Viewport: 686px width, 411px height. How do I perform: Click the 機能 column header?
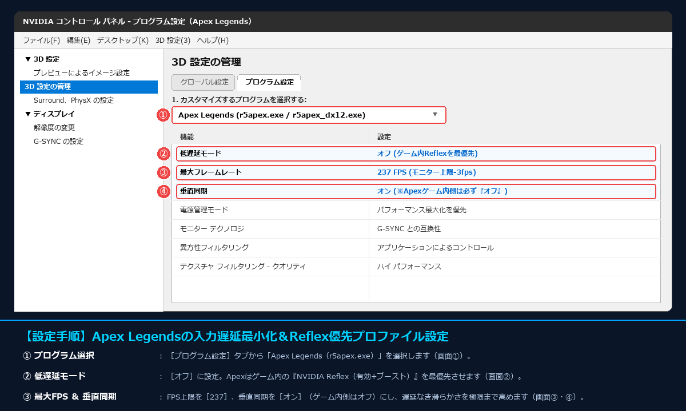pos(270,137)
